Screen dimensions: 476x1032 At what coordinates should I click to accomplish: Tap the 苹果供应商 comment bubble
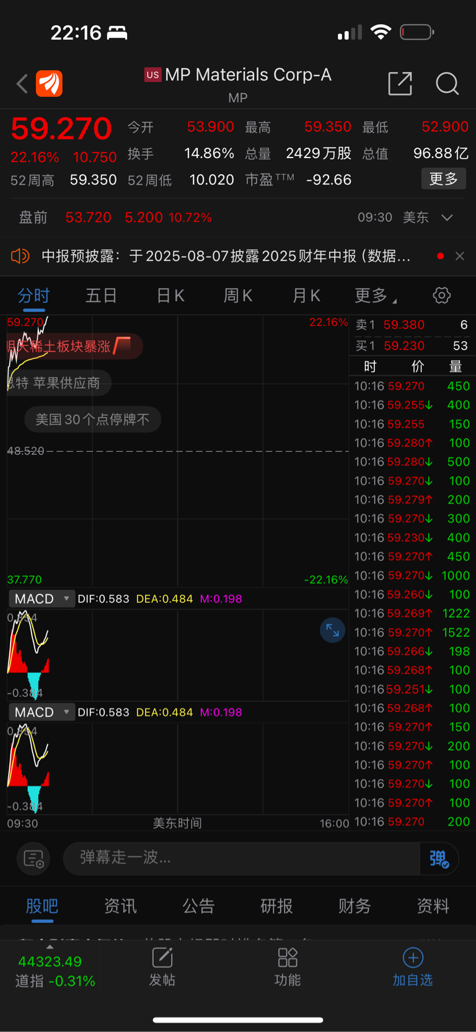(59, 383)
